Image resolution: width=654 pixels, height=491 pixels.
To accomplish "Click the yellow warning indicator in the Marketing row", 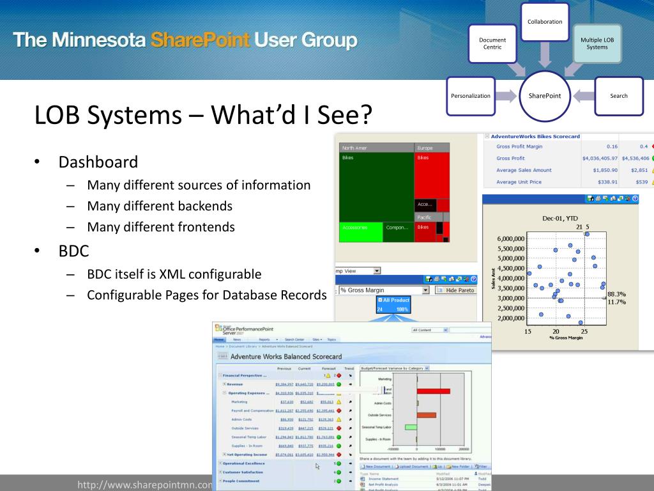I will tap(338, 401).
